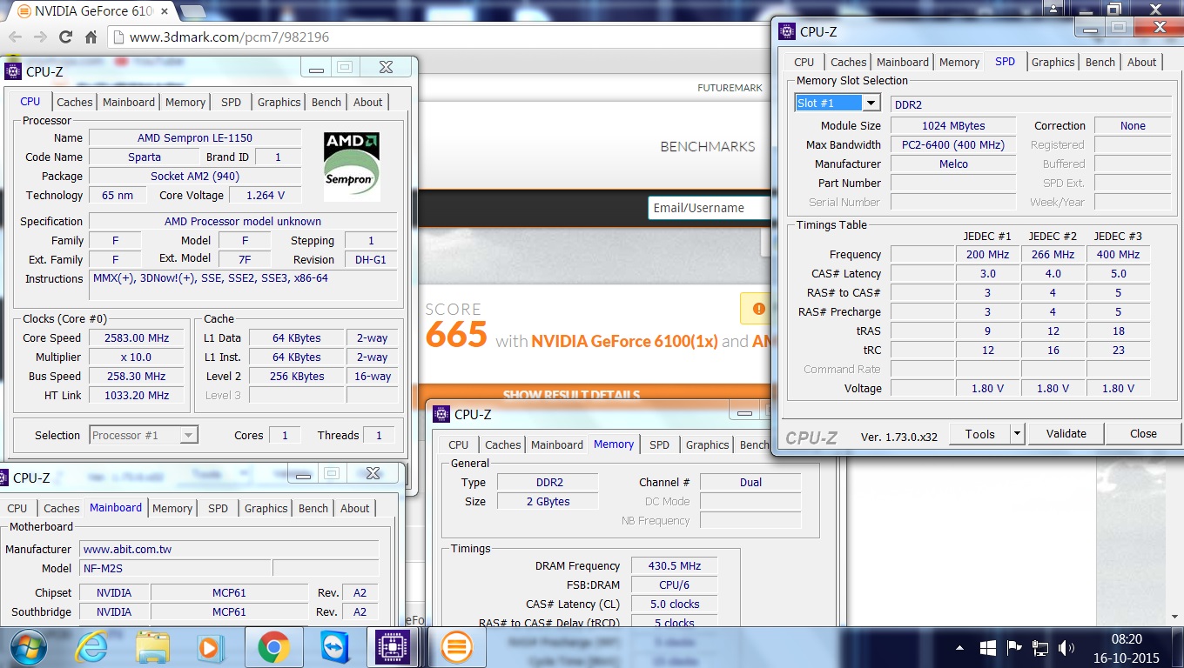1184x668 pixels.
Task: Open About tab in SPD window
Action: pos(1142,62)
